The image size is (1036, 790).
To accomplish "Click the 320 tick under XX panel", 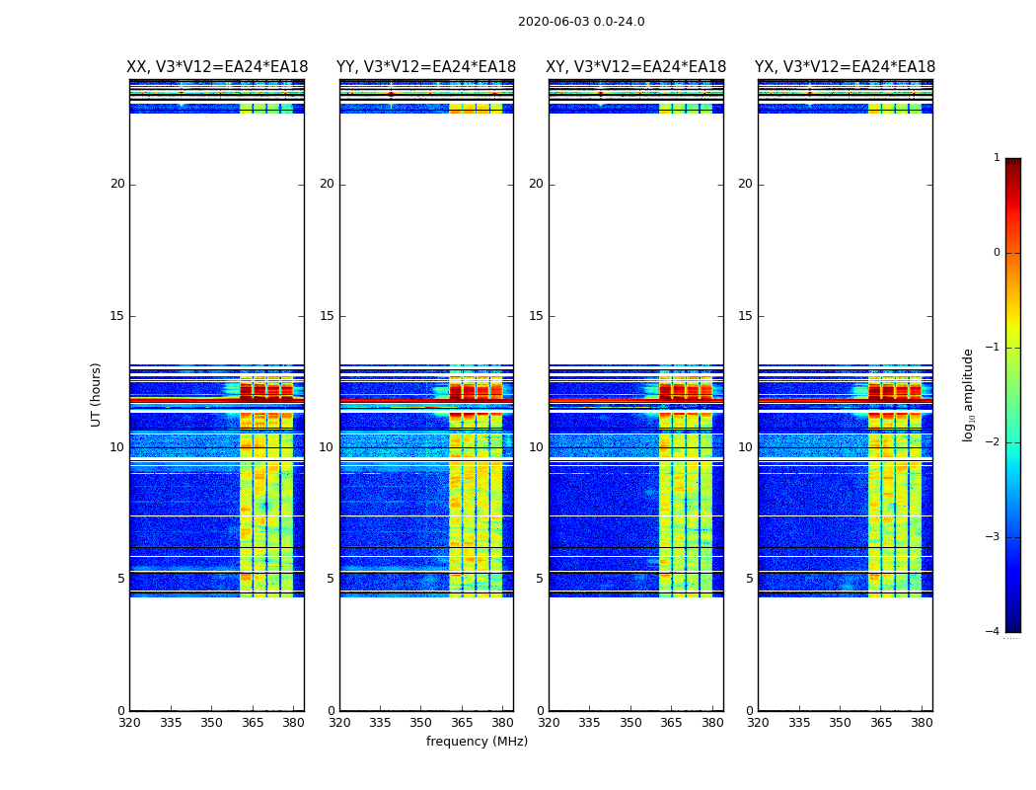I will click(x=129, y=723).
